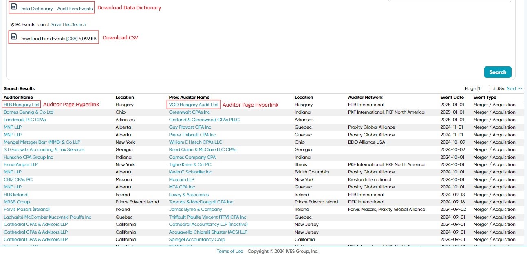Image resolution: width=527 pixels, height=256 pixels.
Task: Click the Search Results heading
Action: point(19,88)
